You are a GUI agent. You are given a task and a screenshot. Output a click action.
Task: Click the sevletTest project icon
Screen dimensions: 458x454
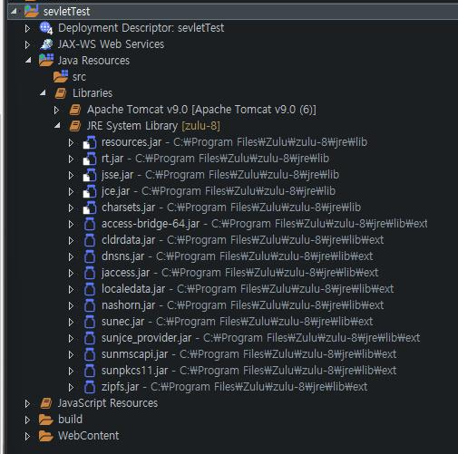[32, 11]
